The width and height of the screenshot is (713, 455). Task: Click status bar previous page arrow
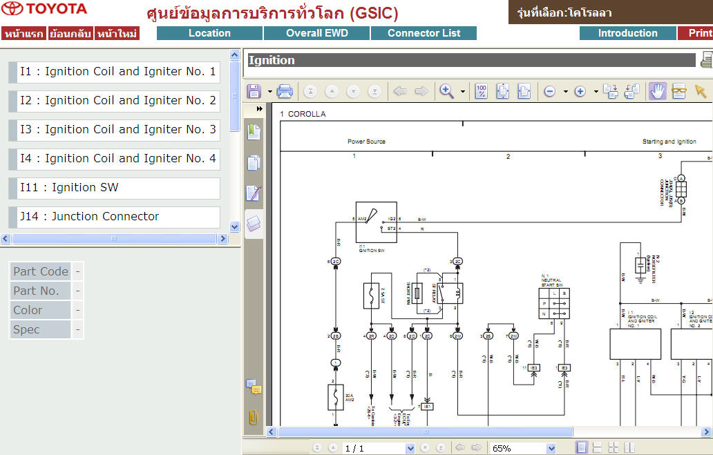pos(332,447)
